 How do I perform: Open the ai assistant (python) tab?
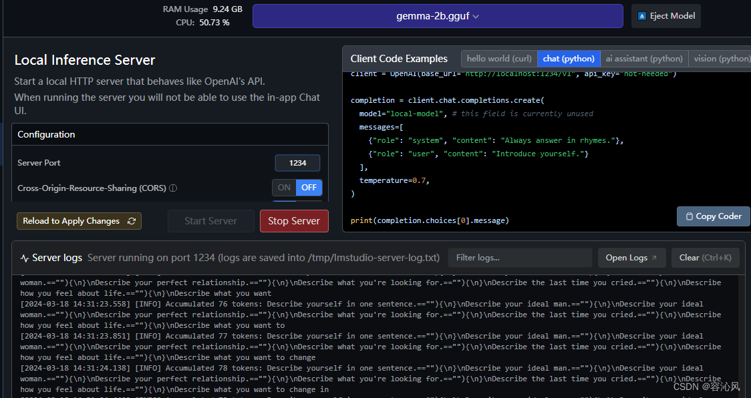click(643, 58)
